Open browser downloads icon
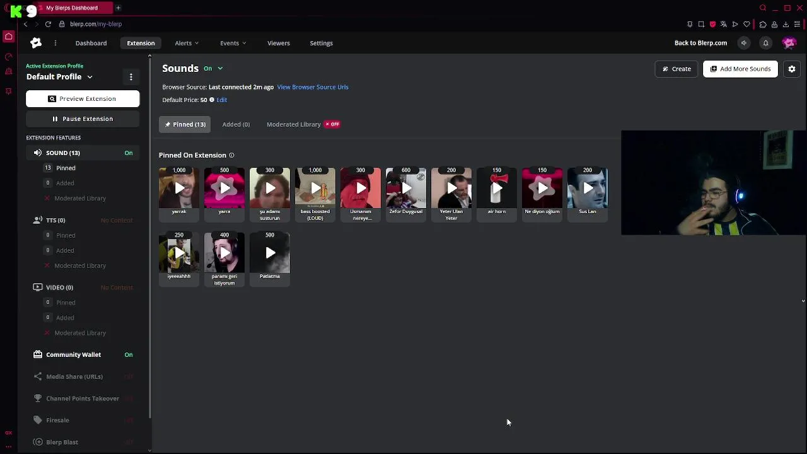The width and height of the screenshot is (807, 454). (786, 24)
